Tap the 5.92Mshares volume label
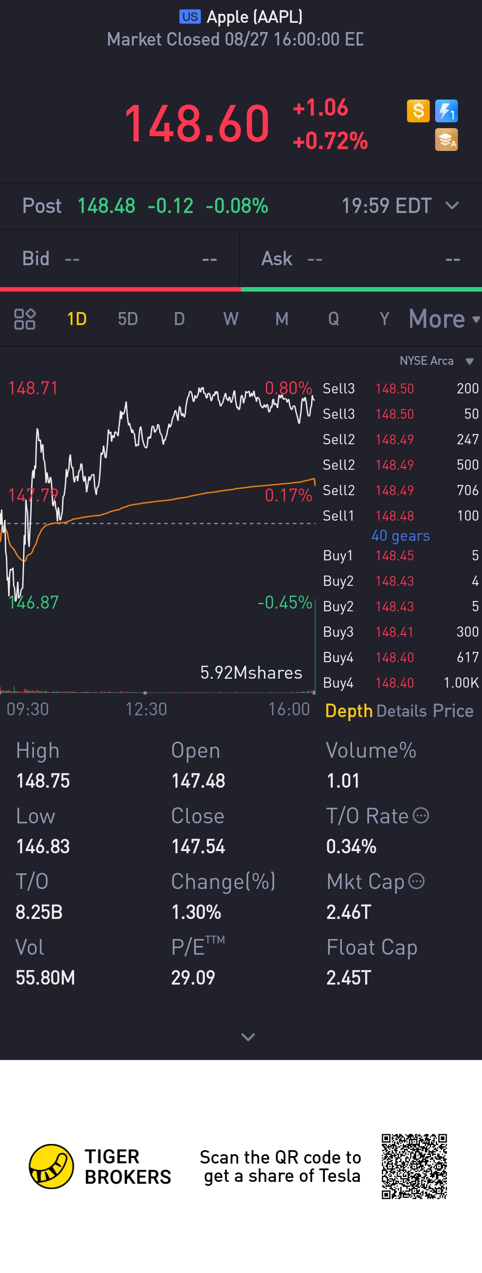Viewport: 482px width, 1273px height. 251,672
